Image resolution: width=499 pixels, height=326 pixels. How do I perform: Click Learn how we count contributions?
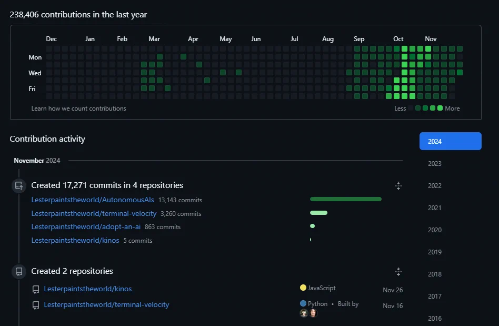coord(78,108)
